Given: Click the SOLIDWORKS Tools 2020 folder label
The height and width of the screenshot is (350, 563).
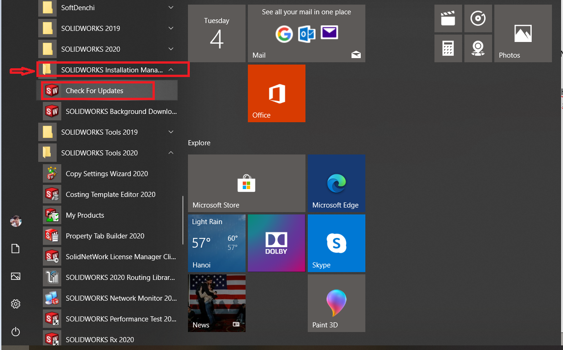Looking at the screenshot, I should pos(100,153).
